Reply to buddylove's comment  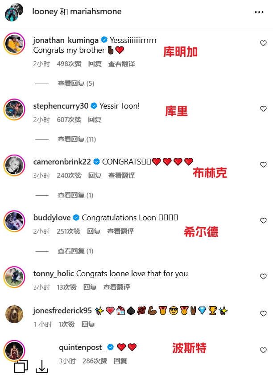pyautogui.click(x=94, y=232)
